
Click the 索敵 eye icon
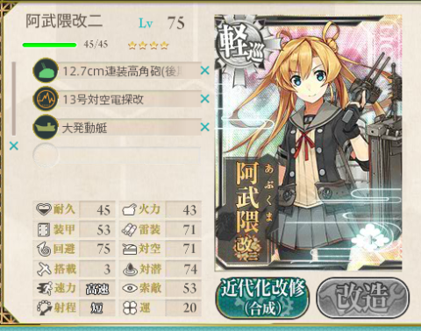(x=130, y=288)
